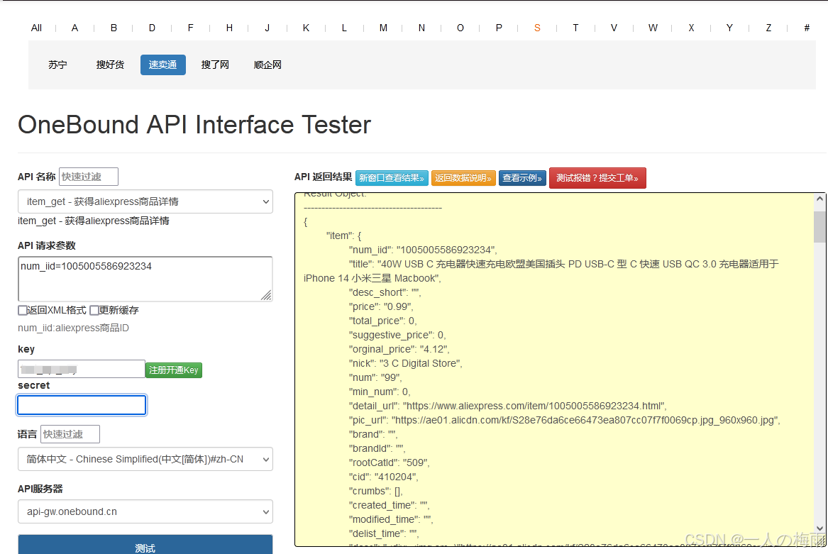Select letter P in alphabet index

click(499, 28)
